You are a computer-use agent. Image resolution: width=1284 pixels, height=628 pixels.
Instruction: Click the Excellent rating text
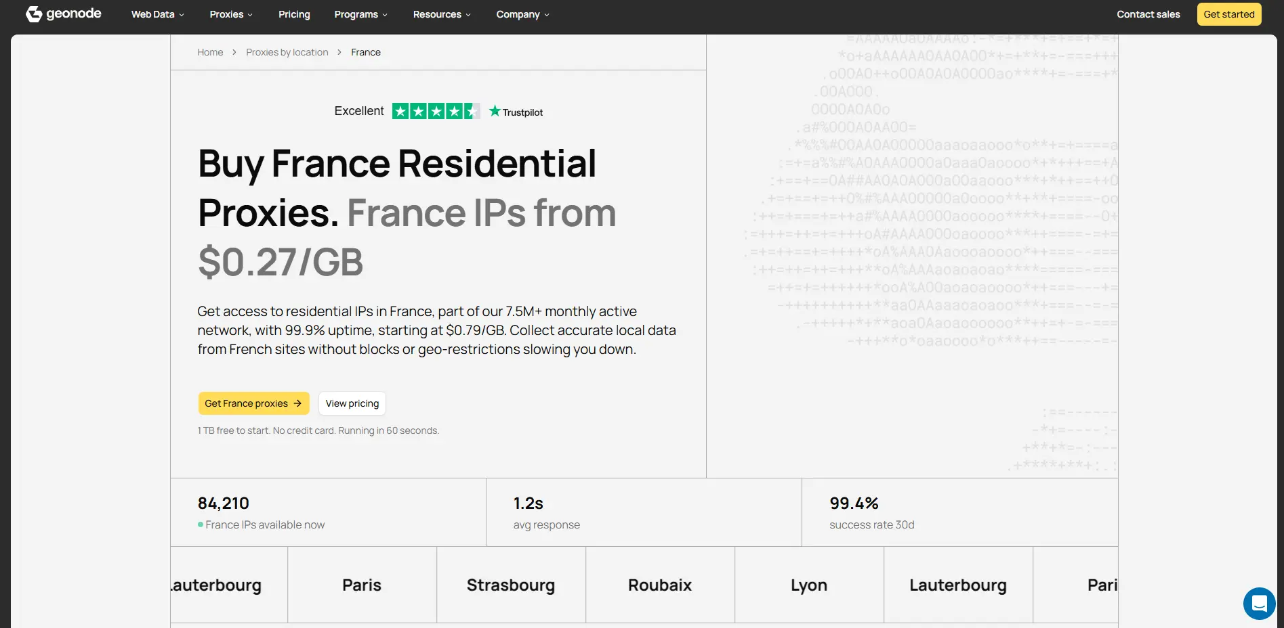359,111
